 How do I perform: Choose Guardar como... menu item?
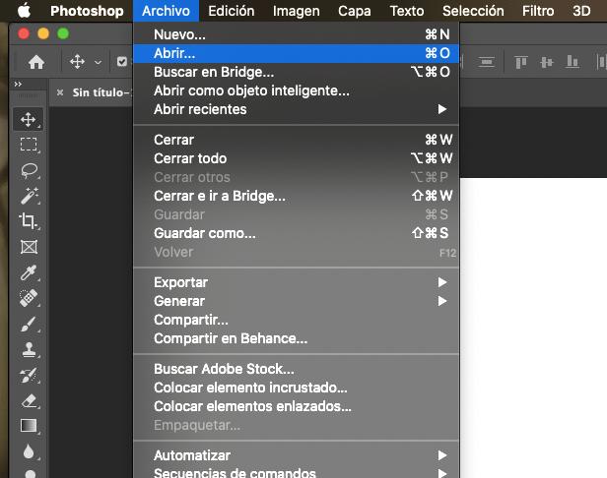[297, 233]
